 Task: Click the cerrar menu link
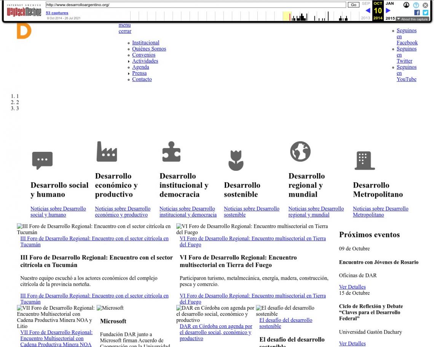[125, 31]
